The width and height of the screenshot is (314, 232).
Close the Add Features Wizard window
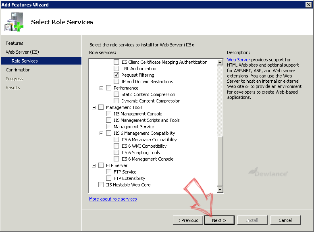[309, 4]
